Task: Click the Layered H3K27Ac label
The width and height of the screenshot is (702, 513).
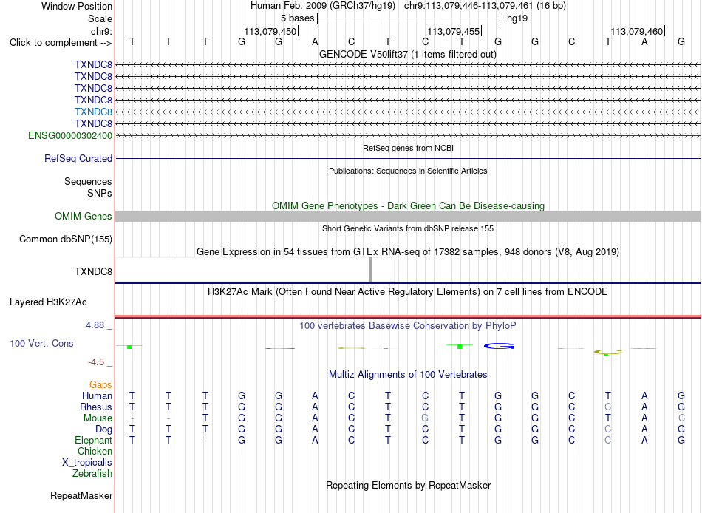Action: point(48,302)
